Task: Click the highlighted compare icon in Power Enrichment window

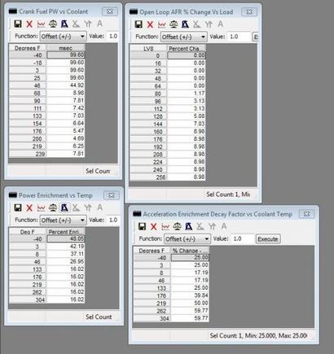Action: [x=64, y=208]
